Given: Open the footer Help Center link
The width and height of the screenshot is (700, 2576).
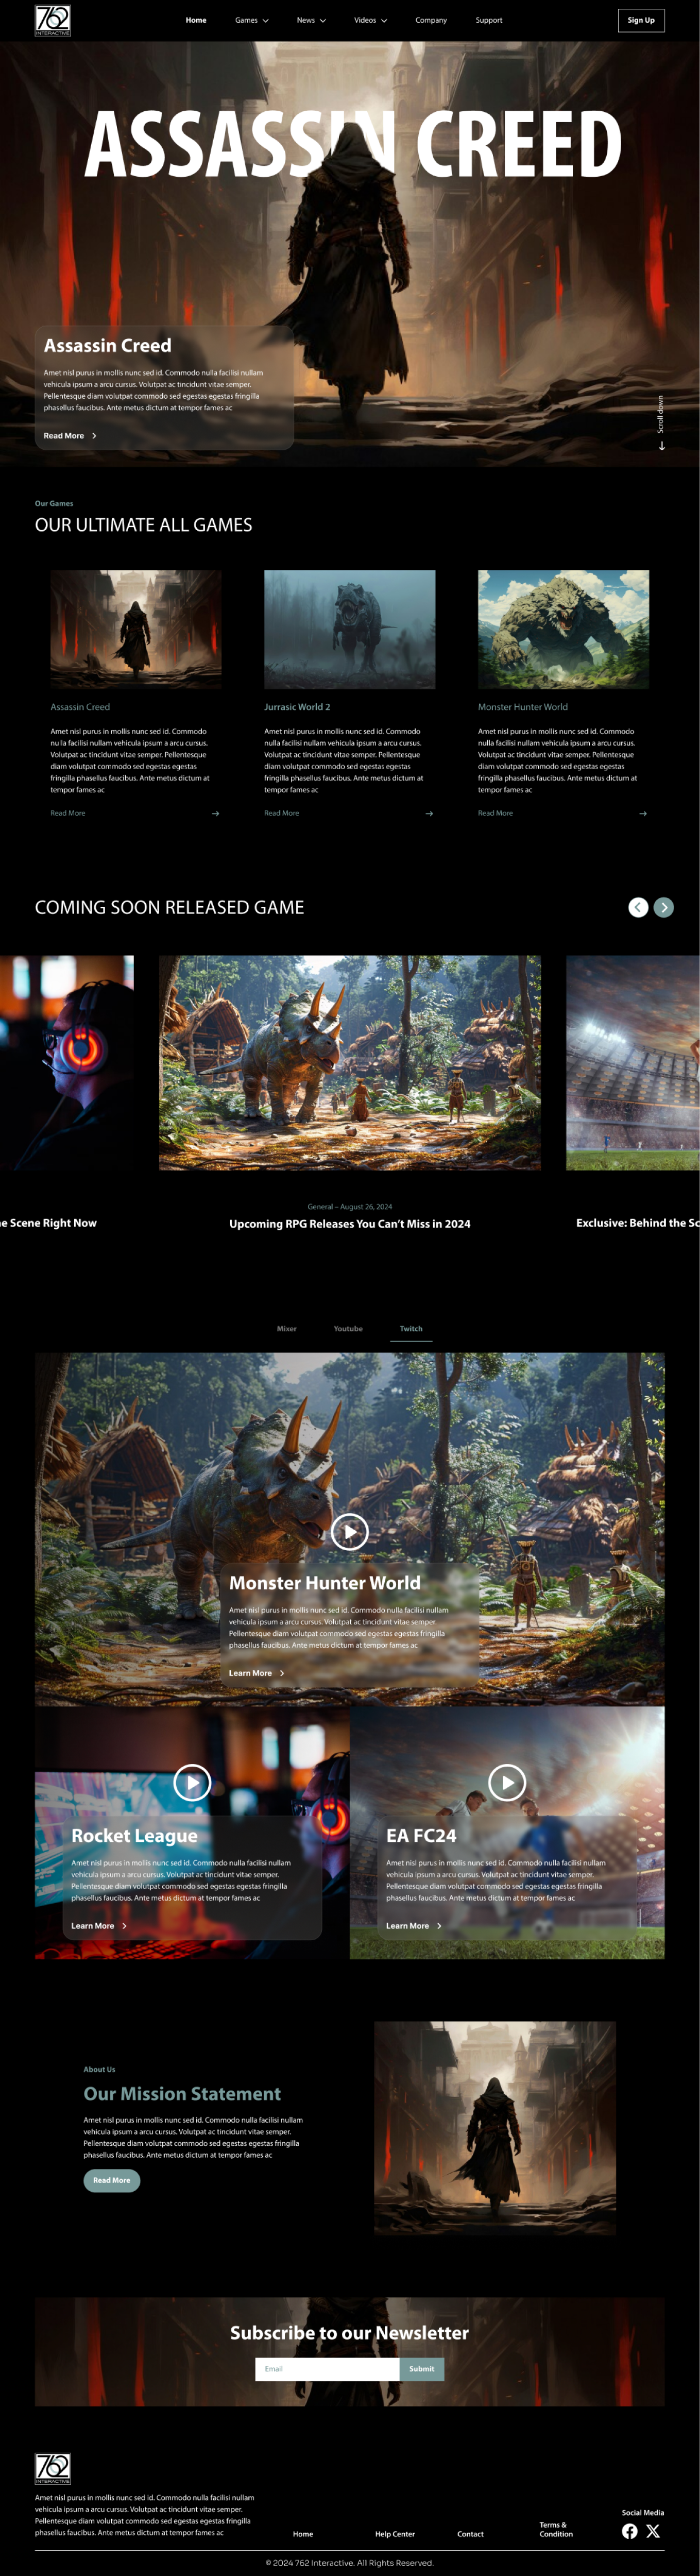Looking at the screenshot, I should (x=395, y=2534).
